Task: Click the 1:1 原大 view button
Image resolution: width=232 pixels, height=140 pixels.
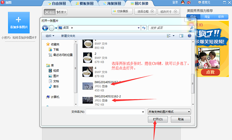Action: [61, 12]
